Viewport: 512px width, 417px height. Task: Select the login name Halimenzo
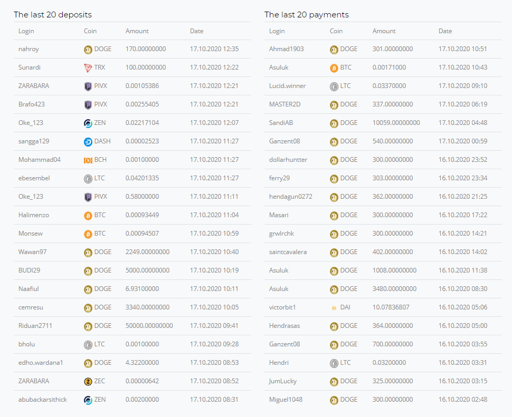point(34,215)
